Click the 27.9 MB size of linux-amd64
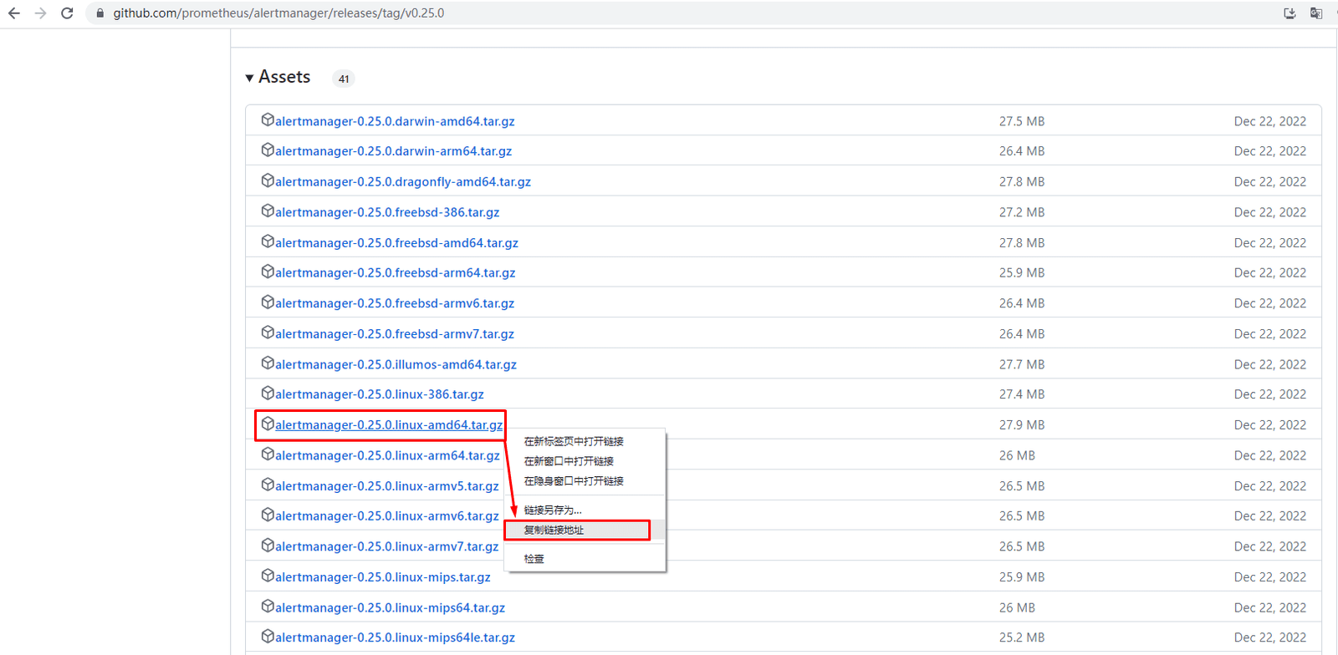The width and height of the screenshot is (1338, 655). pyautogui.click(x=1022, y=425)
